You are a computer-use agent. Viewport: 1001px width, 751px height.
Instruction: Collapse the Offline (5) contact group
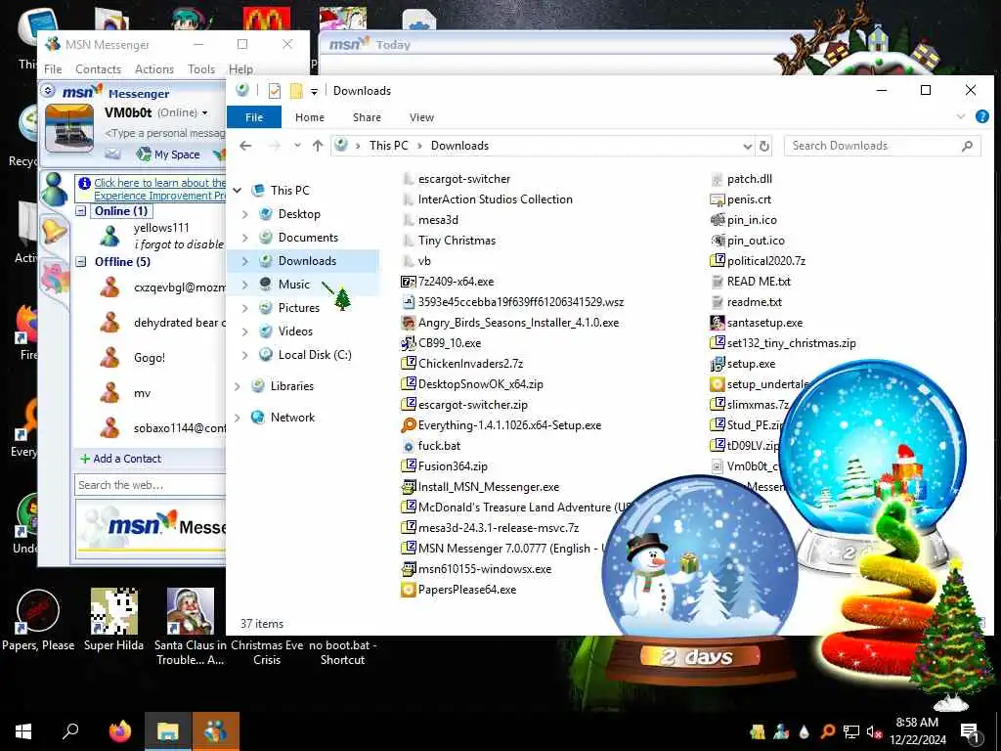coord(81,262)
